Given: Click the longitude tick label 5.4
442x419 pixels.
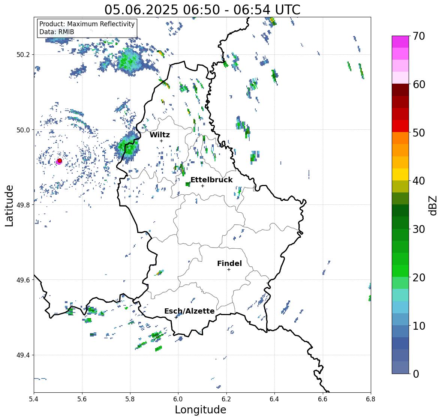Looking at the screenshot, I should [34, 399].
